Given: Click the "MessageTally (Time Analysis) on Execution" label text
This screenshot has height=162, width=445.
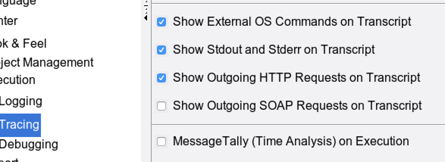Looking at the screenshot, I should click(x=291, y=142).
